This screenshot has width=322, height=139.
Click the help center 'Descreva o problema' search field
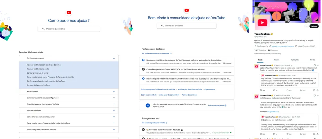coord(69,29)
